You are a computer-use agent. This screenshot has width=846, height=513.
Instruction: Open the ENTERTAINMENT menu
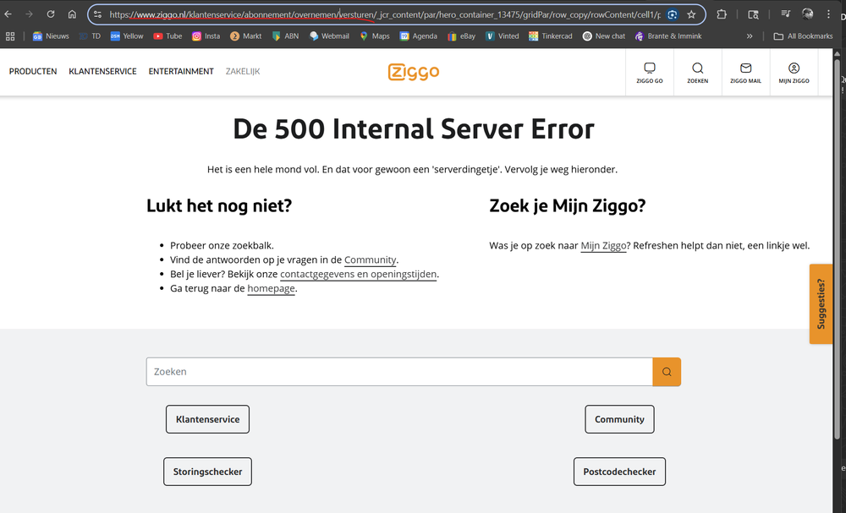pos(181,71)
